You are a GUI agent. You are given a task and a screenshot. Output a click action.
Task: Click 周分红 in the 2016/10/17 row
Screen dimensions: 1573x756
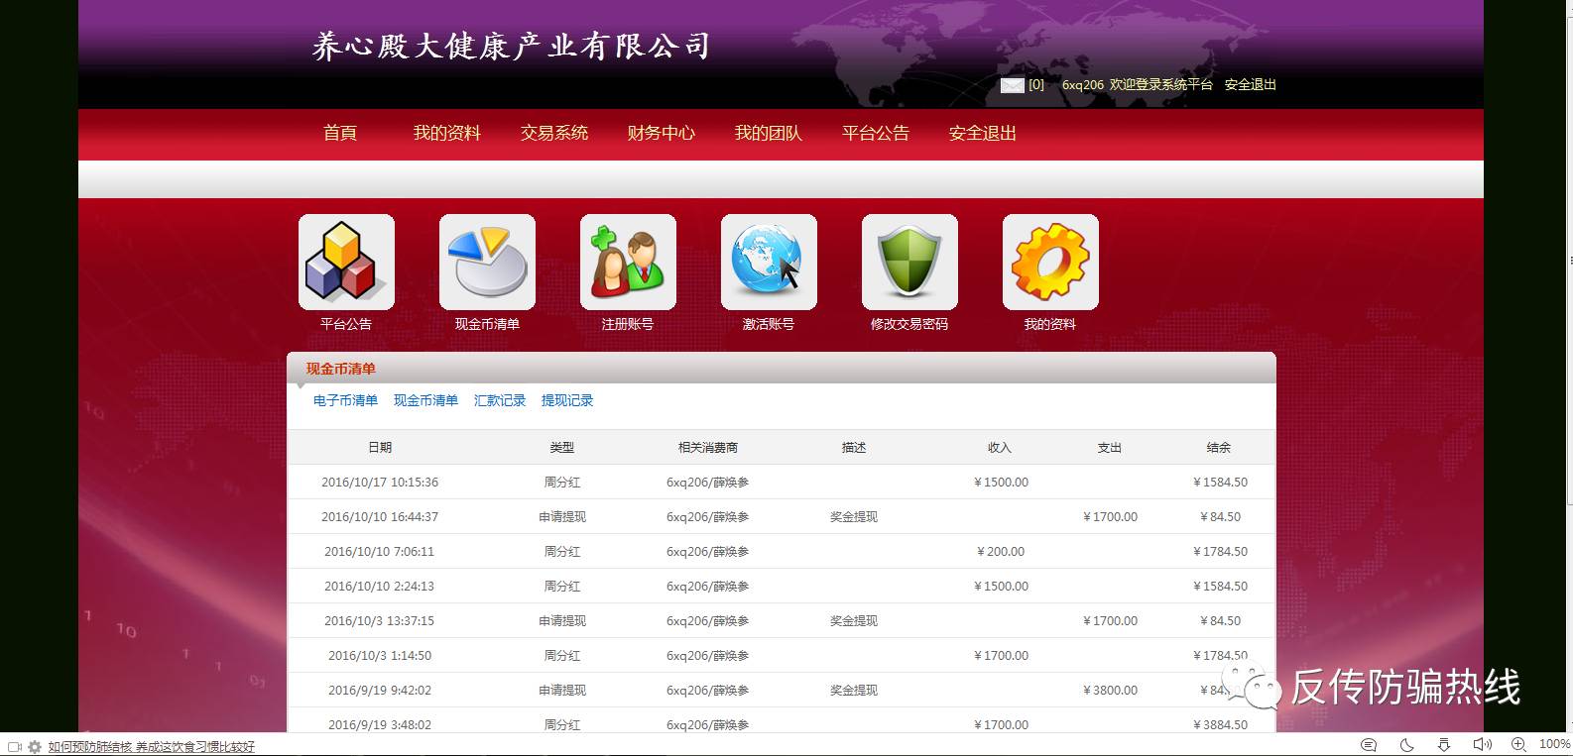pyautogui.click(x=562, y=483)
